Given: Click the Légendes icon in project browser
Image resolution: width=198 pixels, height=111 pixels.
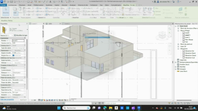Looking at the screenshot, I should coord(178,60).
